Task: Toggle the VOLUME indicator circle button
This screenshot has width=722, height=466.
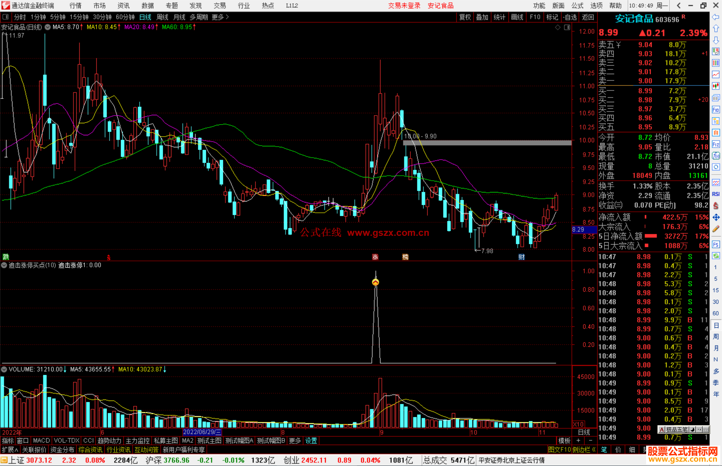Action: click(x=4, y=369)
